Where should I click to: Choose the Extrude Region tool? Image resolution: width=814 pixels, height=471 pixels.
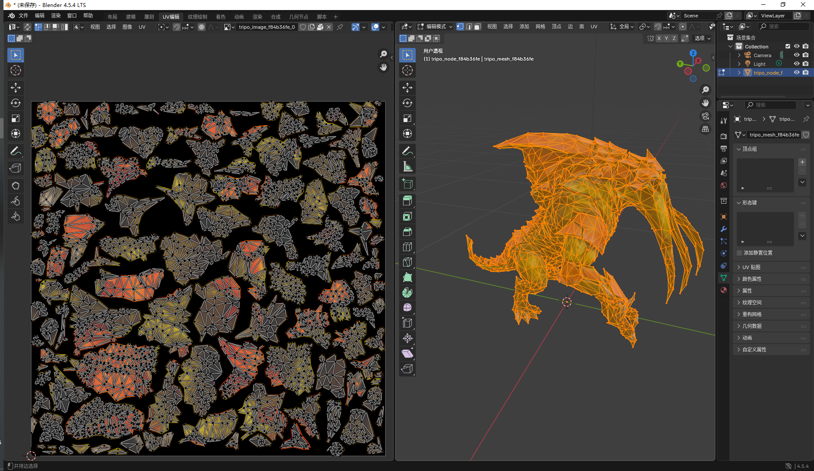[407, 201]
